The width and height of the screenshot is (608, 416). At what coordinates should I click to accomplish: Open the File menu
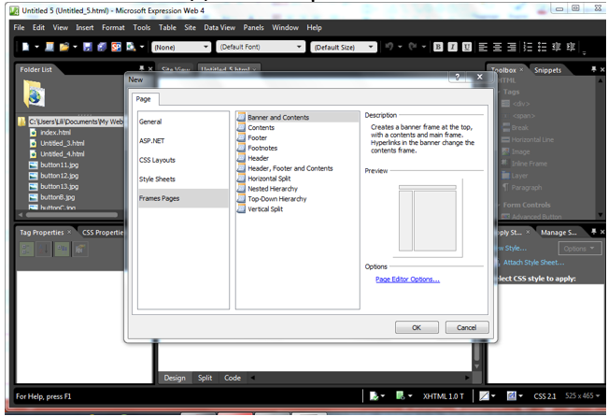[19, 27]
